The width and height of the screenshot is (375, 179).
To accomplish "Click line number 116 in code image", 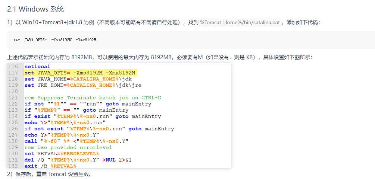I will 13,67.
